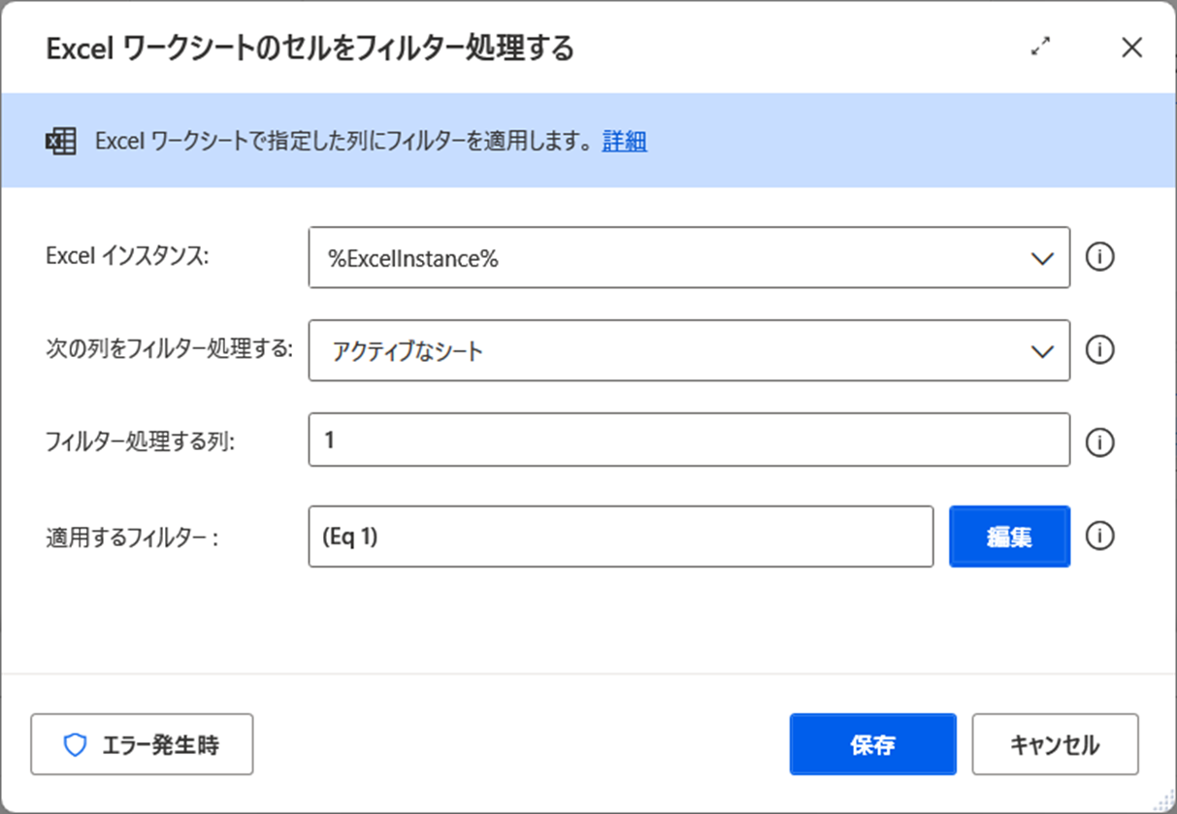Close the dialog with the X icon
1177x814 pixels.
(1131, 47)
